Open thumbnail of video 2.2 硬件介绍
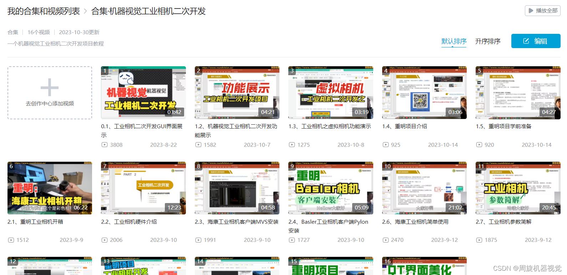The height and width of the screenshot is (275, 567). point(143,188)
